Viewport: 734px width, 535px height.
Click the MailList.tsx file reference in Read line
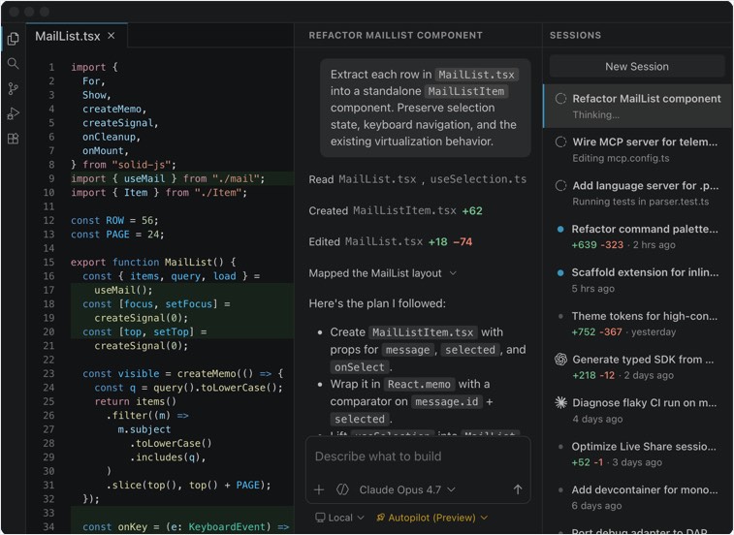[377, 179]
